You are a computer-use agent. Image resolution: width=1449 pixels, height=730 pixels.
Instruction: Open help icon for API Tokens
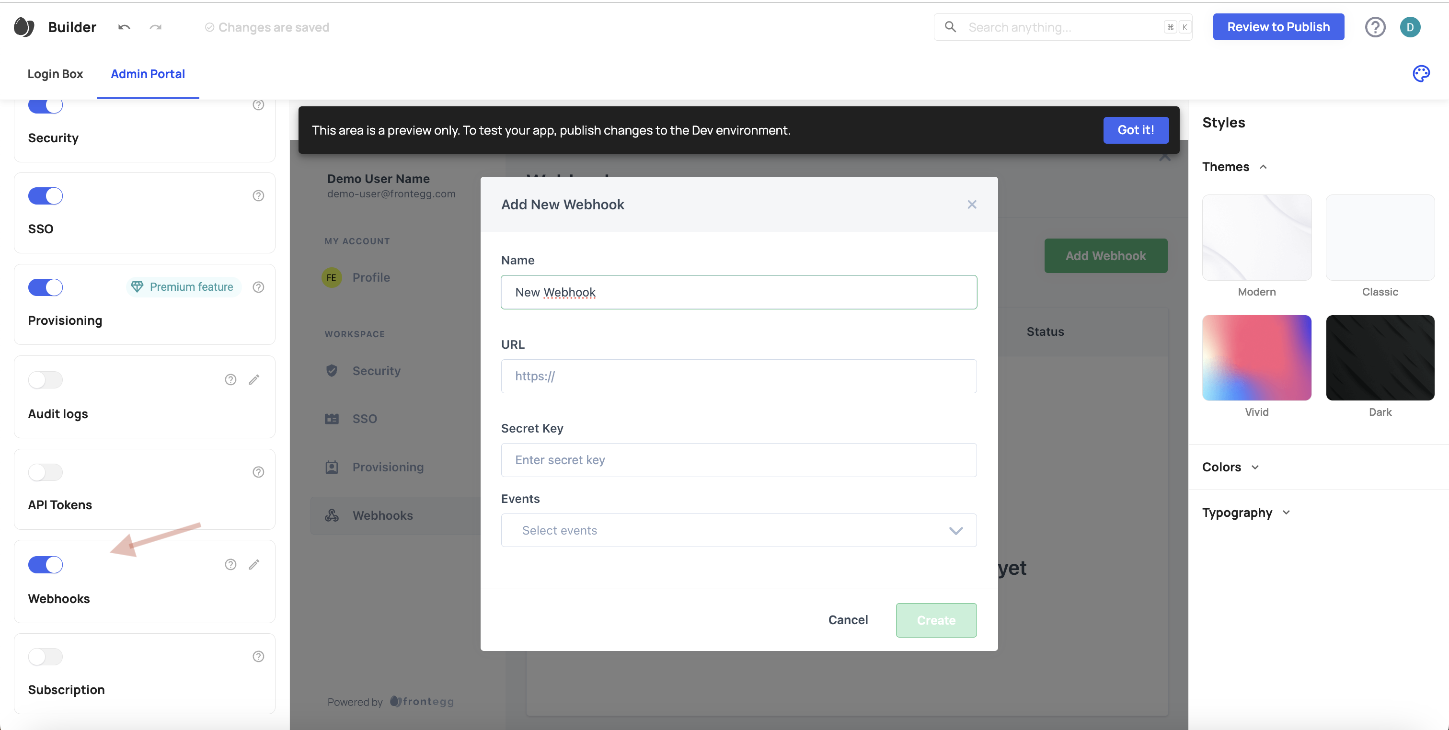coord(258,472)
